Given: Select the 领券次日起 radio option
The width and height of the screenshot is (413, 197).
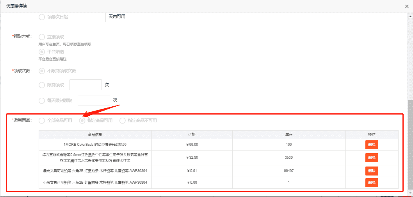Looking at the screenshot, I should click(42, 17).
